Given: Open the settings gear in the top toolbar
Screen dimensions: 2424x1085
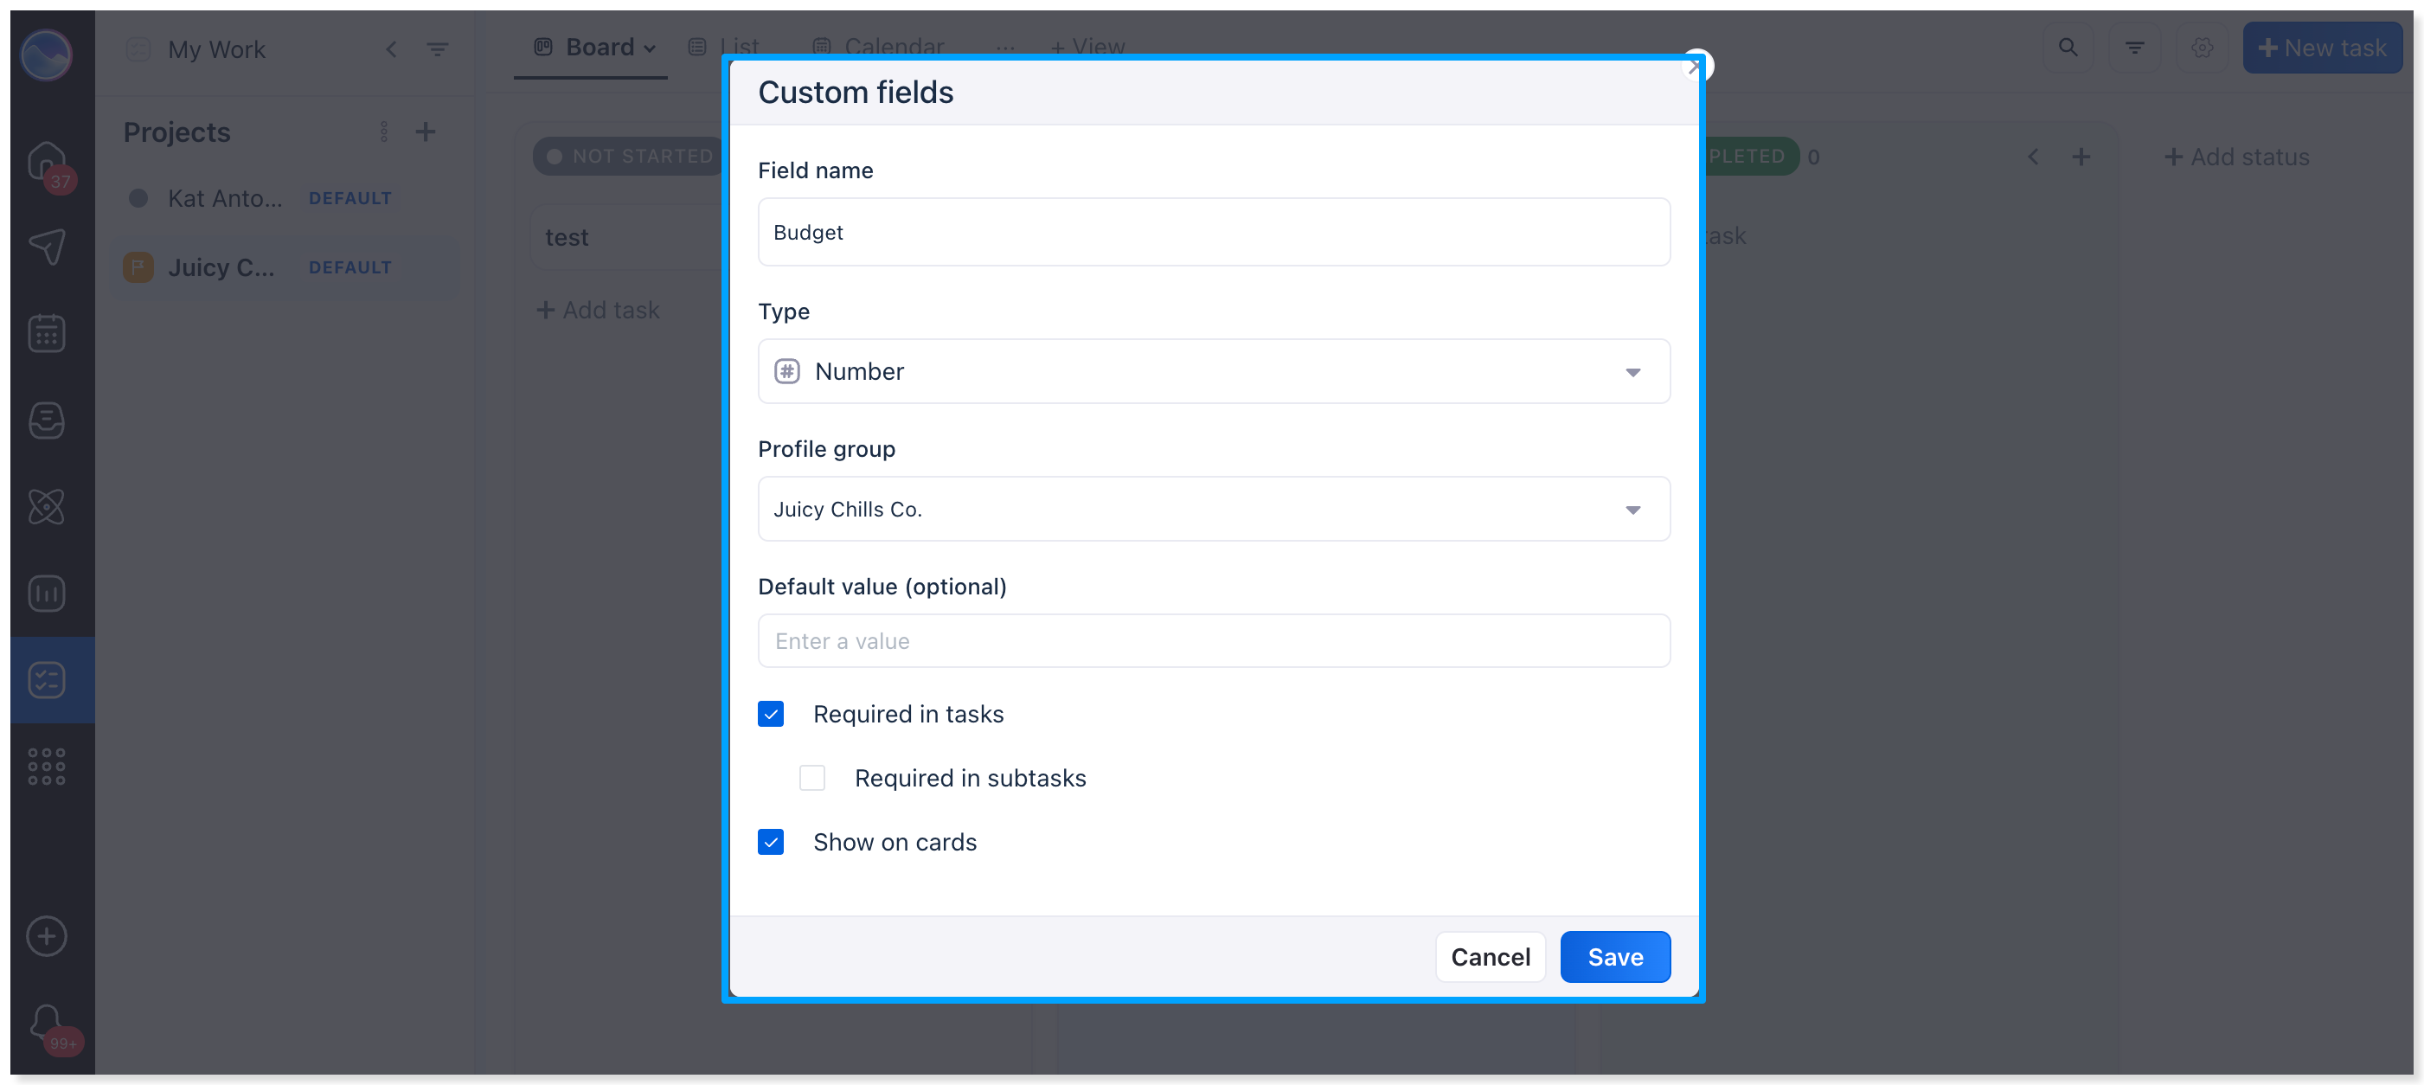Looking at the screenshot, I should point(2202,47).
